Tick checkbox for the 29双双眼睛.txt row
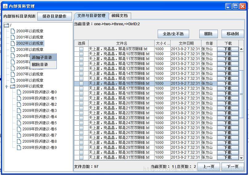Image resolution: width=249 pixels, height=175 pixels. point(81,148)
